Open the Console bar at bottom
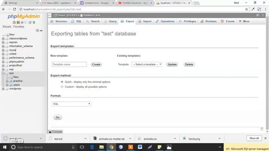This screenshot has height=151, width=269. 55,132
